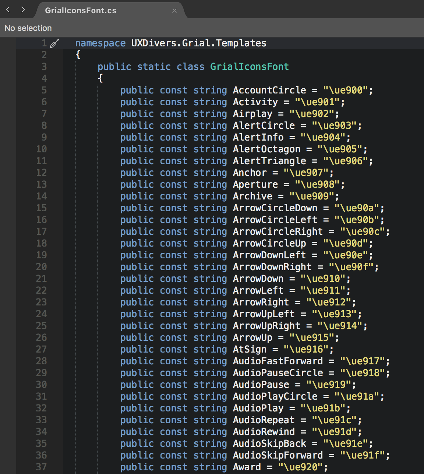
Task: Click the "\ue920" string literal
Action: coord(301,467)
